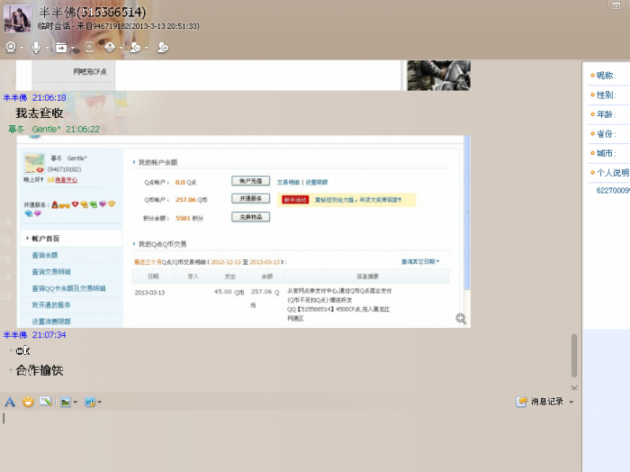The image size is (630, 472).
Task: Expand the screenshot options dropdown arrow
Action: [100, 402]
